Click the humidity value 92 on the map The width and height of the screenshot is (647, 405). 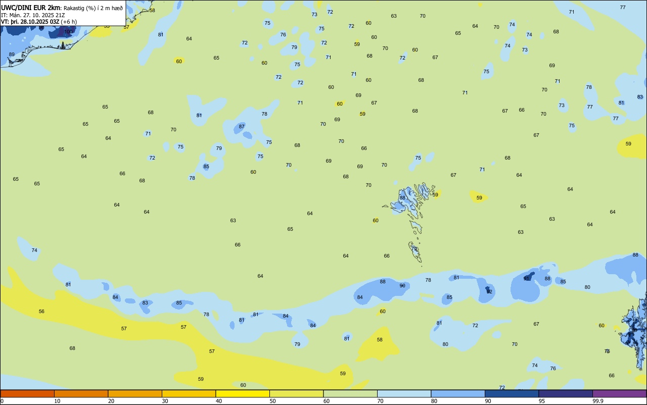click(489, 291)
